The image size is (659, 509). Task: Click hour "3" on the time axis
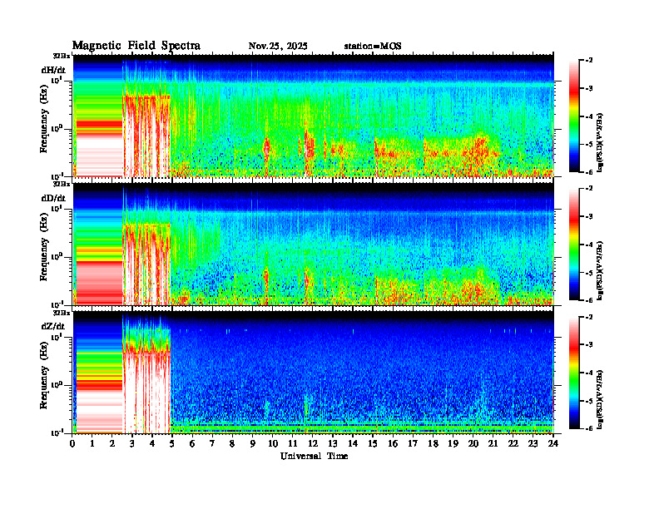(132, 443)
